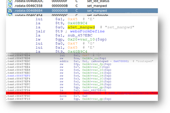Click the red breakpoint line at 00457F08
This screenshot has height=113, width=170.
click(x=82, y=93)
